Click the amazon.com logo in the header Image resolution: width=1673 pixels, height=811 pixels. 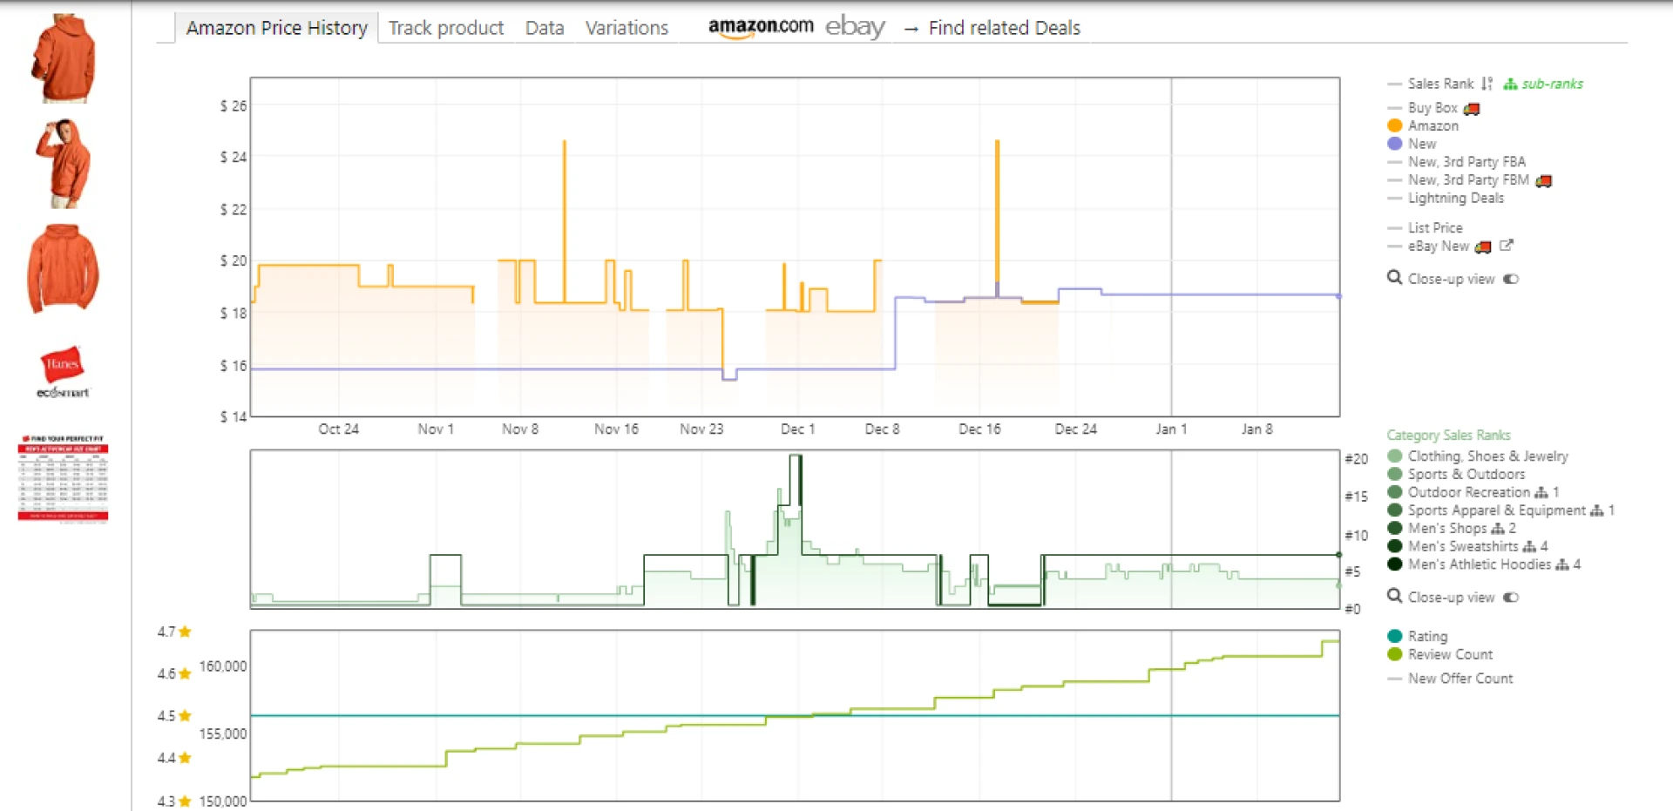pyautogui.click(x=760, y=26)
